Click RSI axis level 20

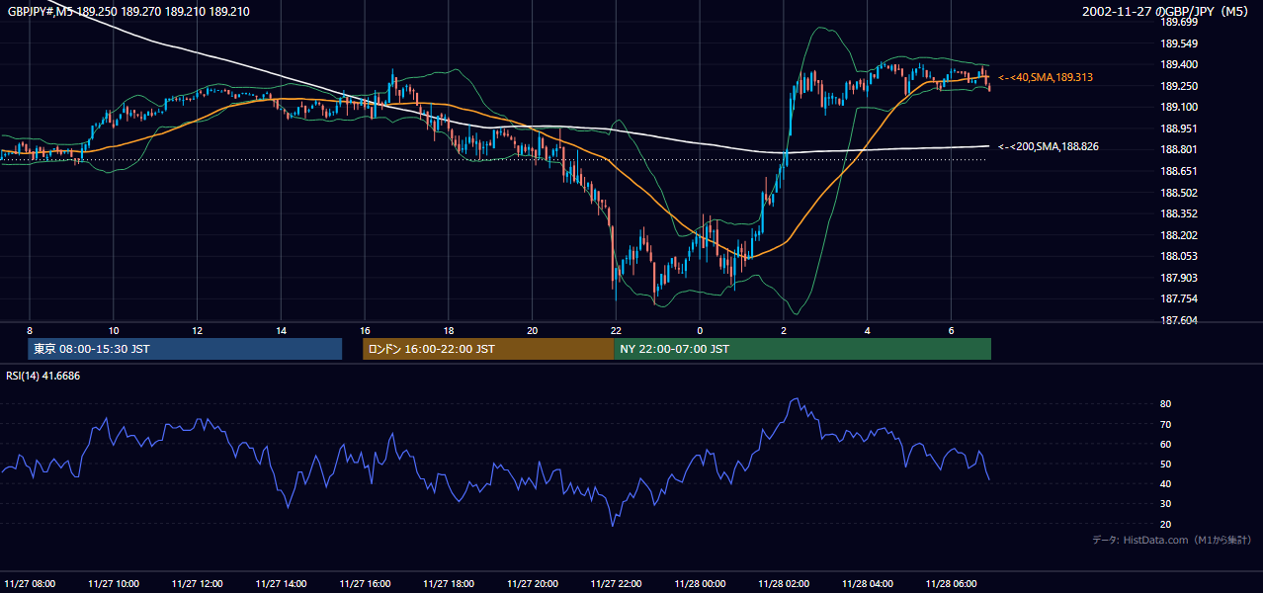1166,524
